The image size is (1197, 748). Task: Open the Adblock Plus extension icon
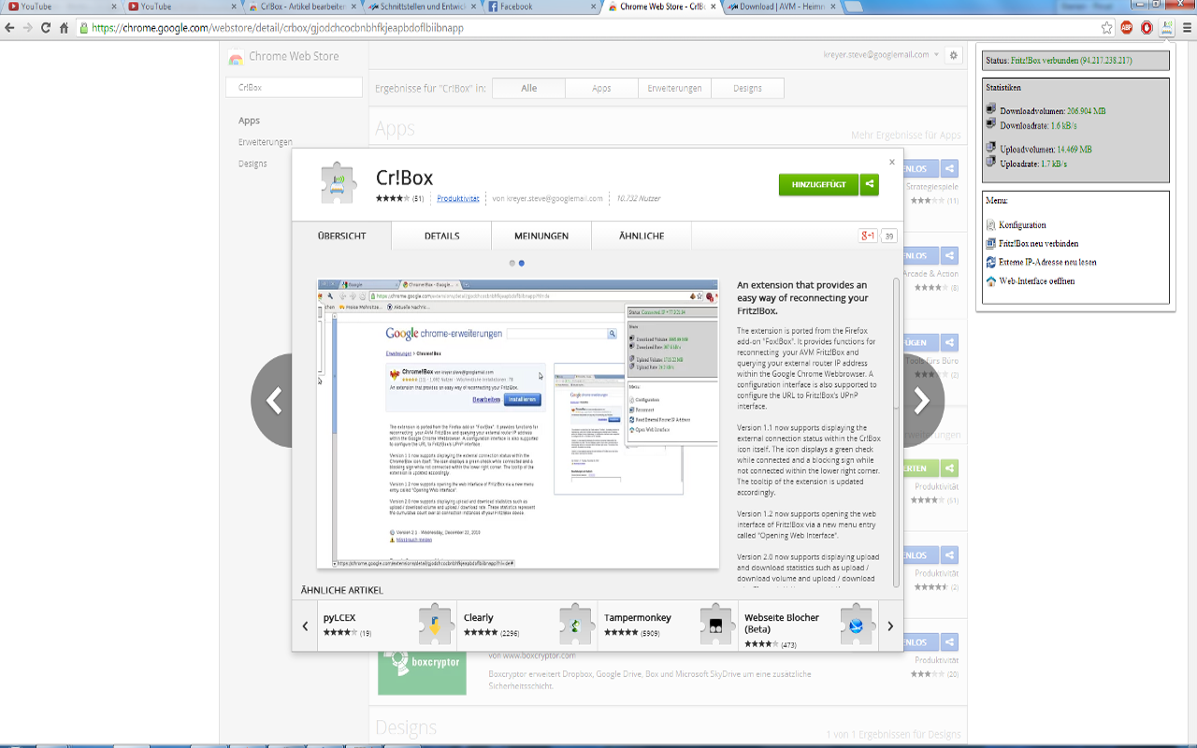[x=1127, y=28]
